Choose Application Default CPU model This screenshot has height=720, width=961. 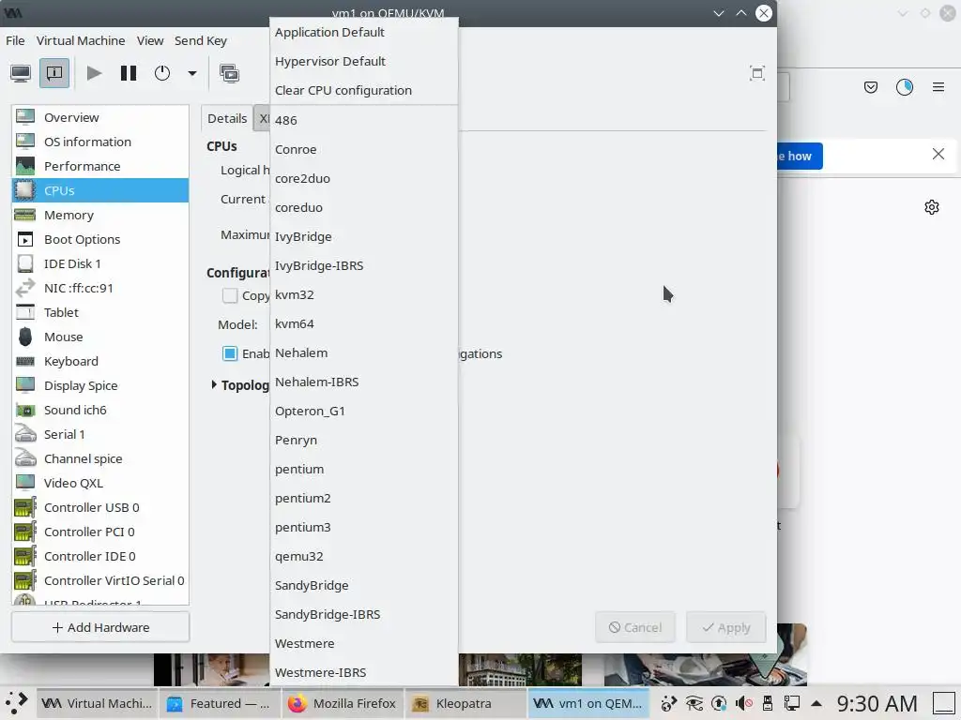363,32
